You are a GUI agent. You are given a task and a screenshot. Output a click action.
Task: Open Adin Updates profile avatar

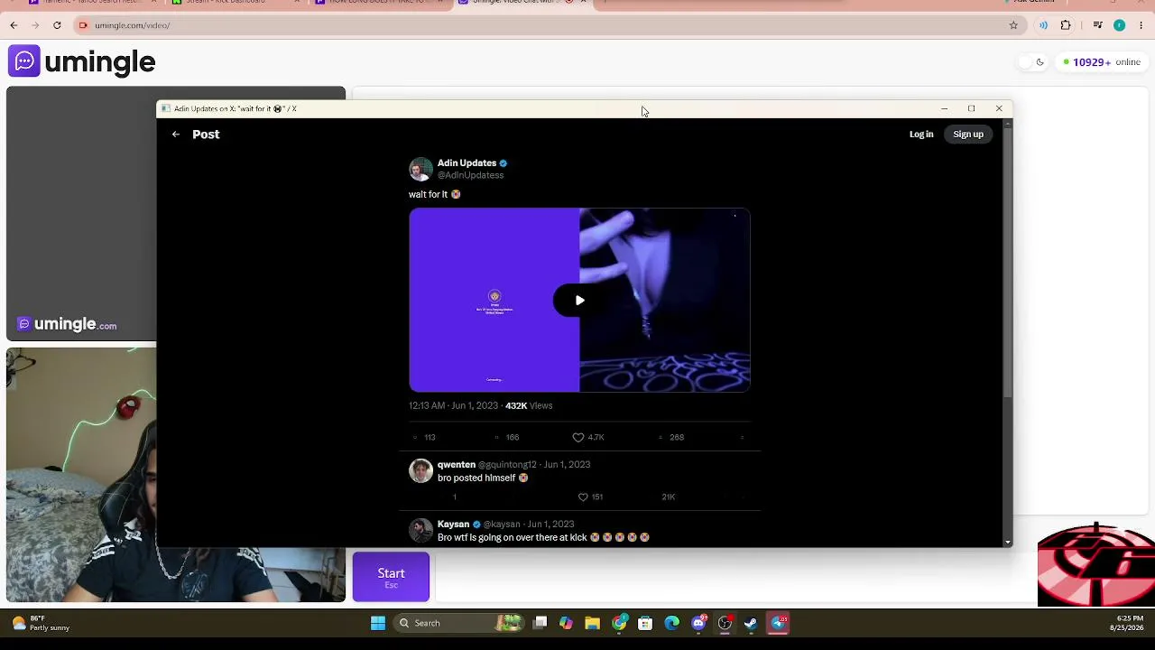[x=420, y=170]
